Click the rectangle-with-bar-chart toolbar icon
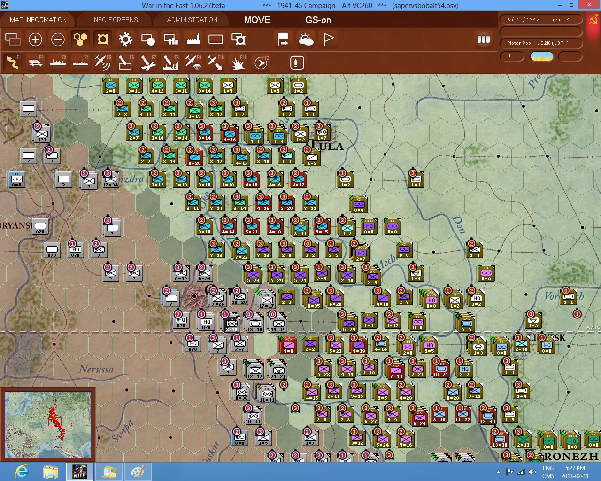This screenshot has width=601, height=481. (170, 39)
